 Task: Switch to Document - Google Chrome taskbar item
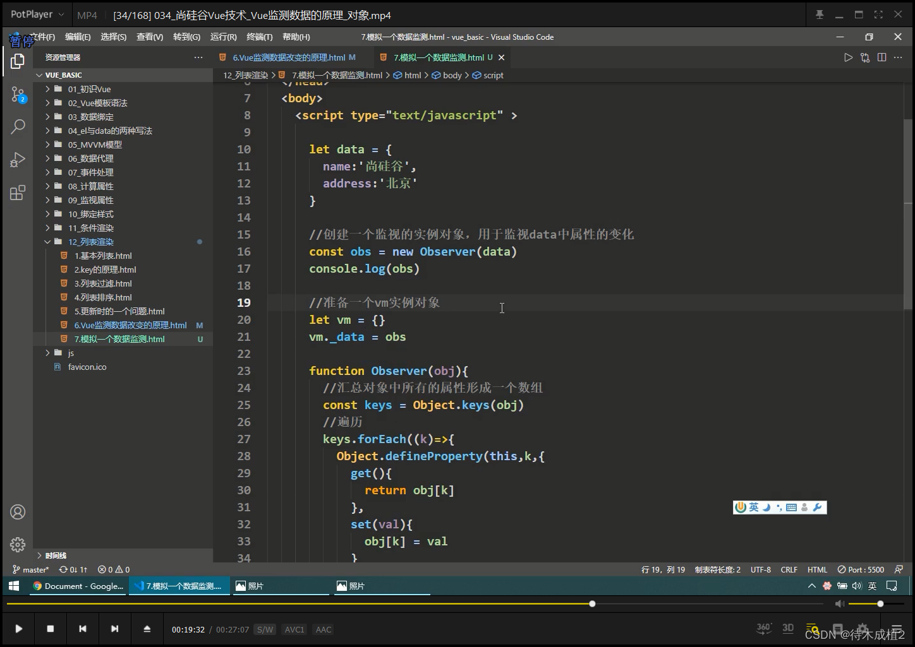[x=78, y=586]
